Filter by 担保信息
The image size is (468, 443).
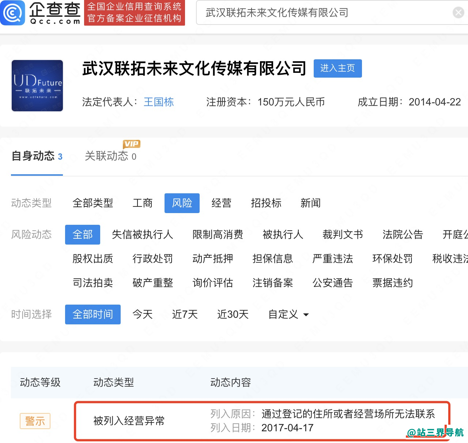click(273, 258)
